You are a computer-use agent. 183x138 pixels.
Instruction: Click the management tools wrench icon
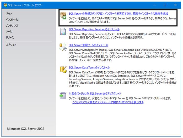tap(63, 47)
